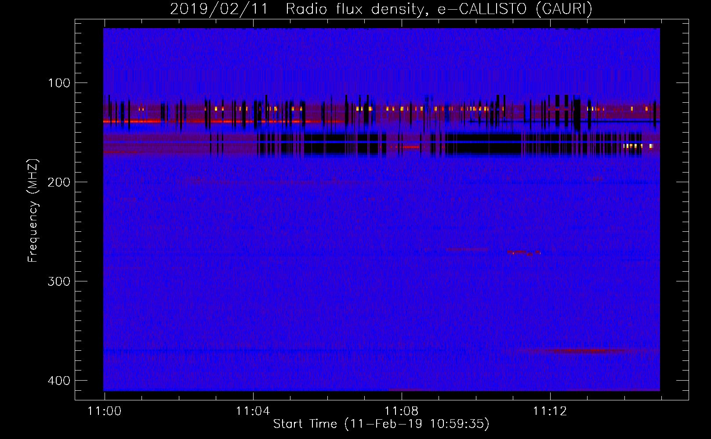The height and width of the screenshot is (439, 711).
Task: Click the 'Start Time (11-Feb-19 10:59:35)' axis label
Action: tap(381, 424)
